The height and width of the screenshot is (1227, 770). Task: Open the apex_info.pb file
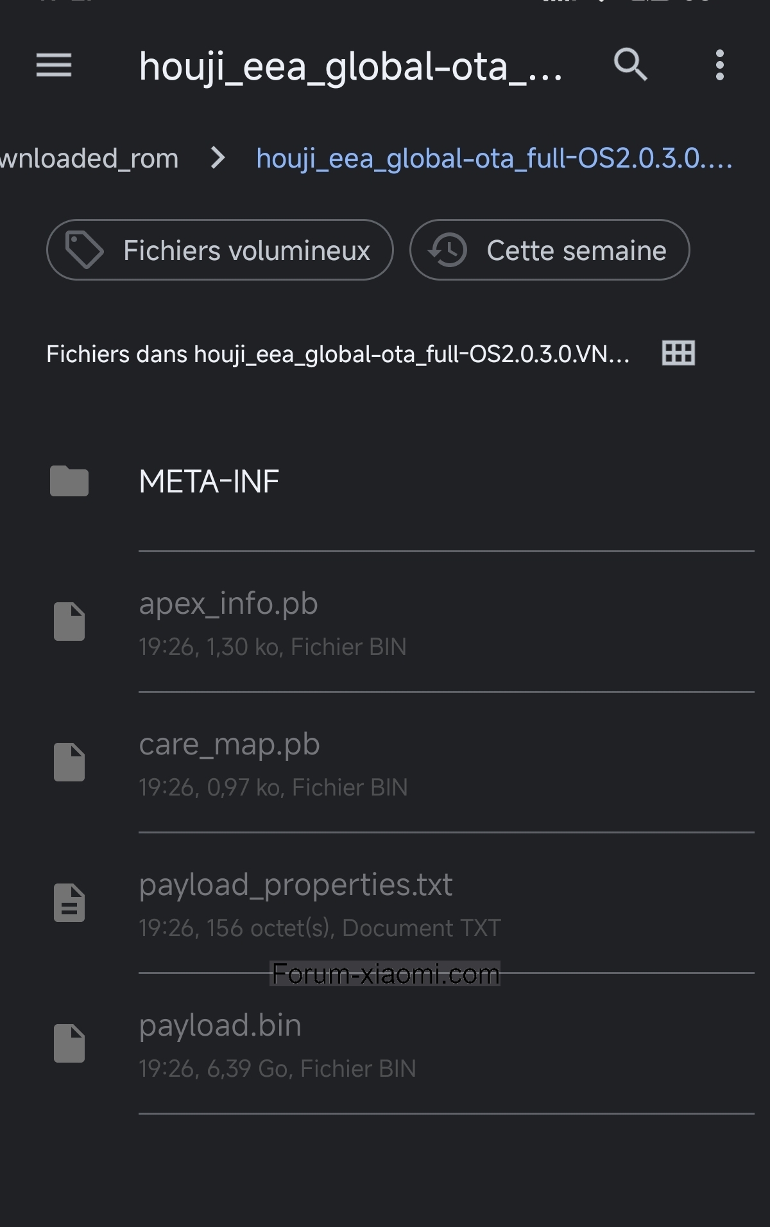228,604
